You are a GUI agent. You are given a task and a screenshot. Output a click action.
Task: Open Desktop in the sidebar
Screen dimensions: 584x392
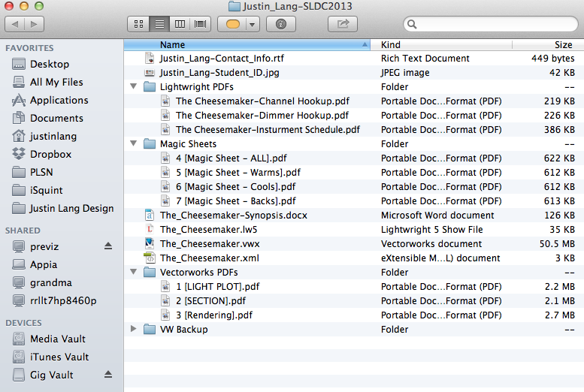[50, 64]
